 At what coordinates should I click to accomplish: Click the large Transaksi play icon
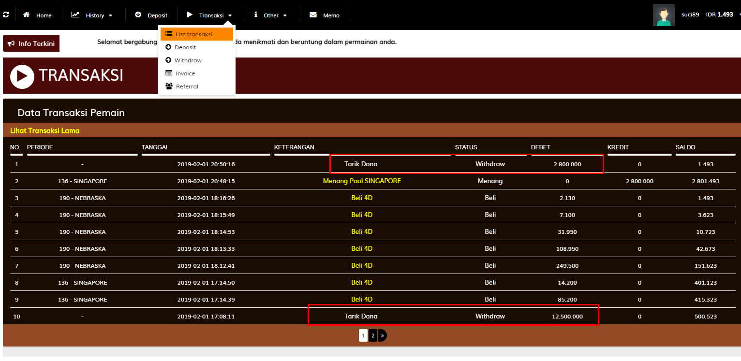[22, 76]
